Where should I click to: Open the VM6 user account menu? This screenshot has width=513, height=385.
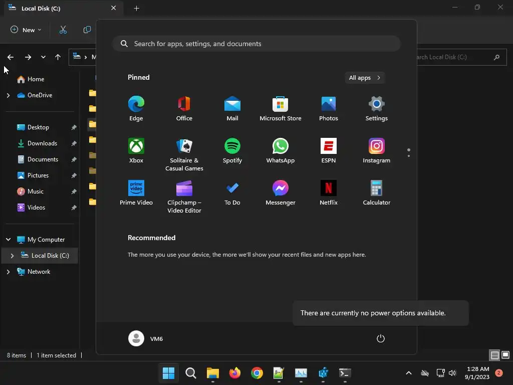[x=146, y=338]
